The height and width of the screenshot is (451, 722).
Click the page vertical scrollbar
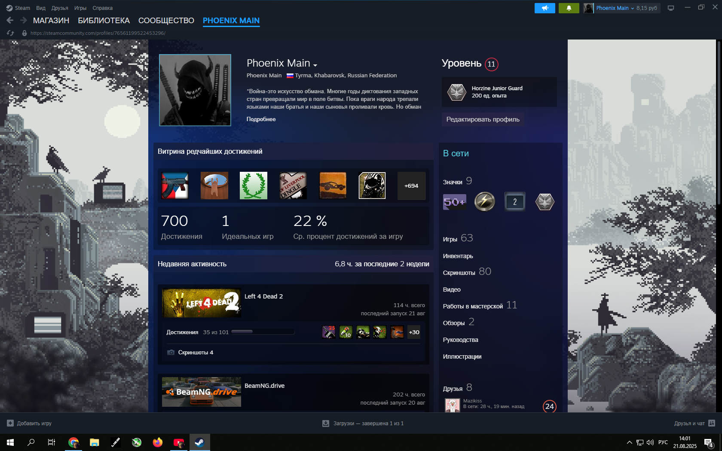(x=719, y=123)
